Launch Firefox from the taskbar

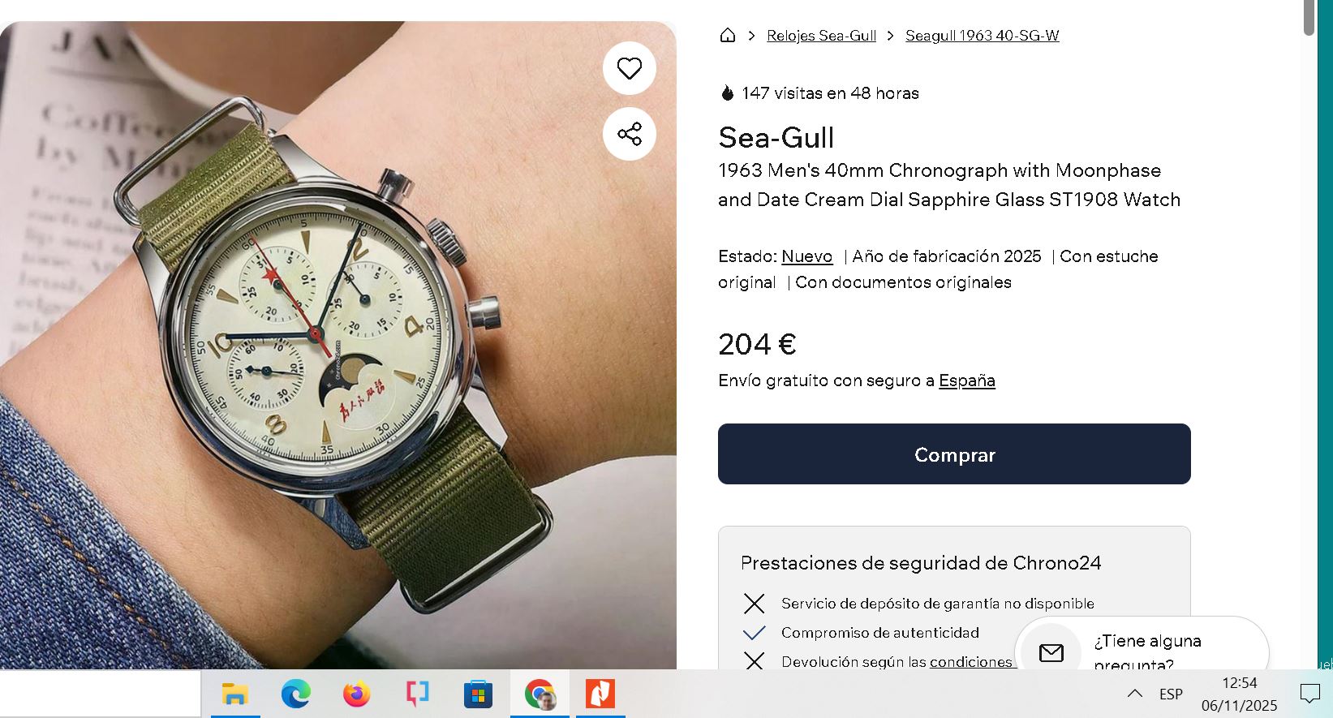point(356,694)
